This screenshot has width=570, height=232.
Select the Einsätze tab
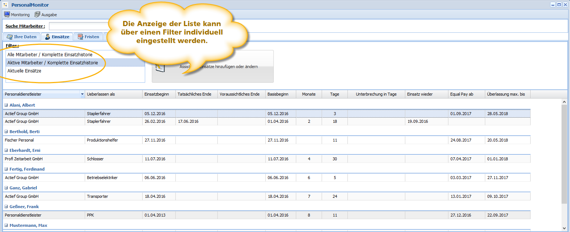pyautogui.click(x=57, y=37)
